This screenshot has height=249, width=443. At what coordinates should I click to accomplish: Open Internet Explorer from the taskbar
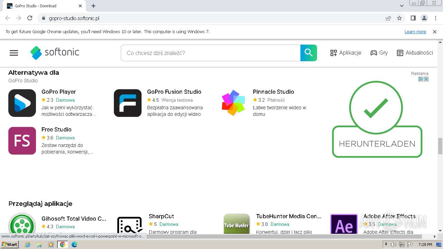tap(28, 245)
